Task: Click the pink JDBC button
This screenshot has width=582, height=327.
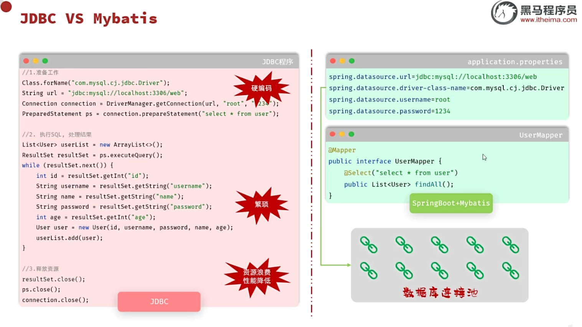Action: click(x=159, y=301)
